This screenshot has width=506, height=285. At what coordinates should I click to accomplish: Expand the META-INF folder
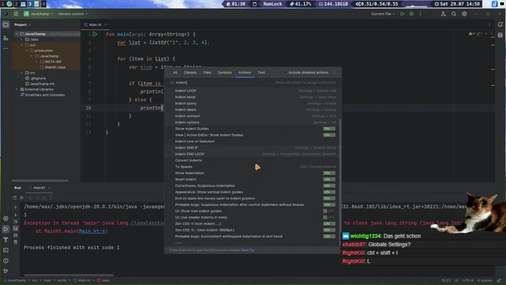[x=37, y=61]
